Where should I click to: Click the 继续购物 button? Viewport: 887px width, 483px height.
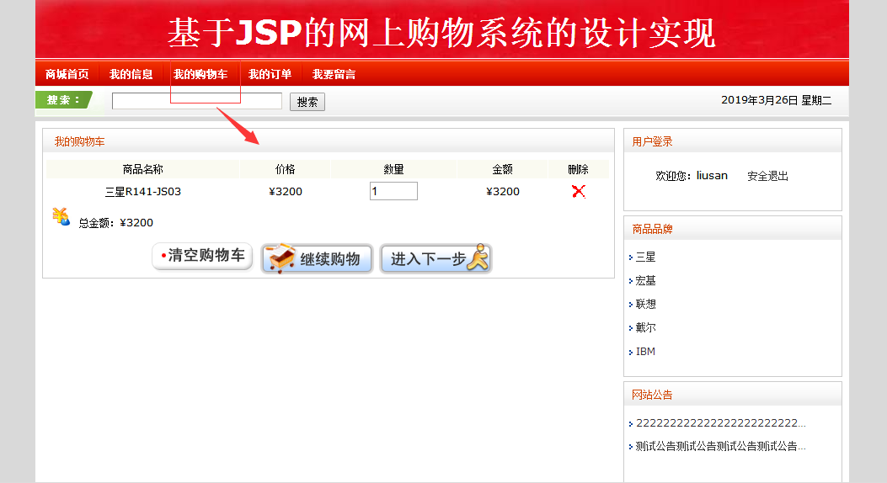pyautogui.click(x=317, y=258)
